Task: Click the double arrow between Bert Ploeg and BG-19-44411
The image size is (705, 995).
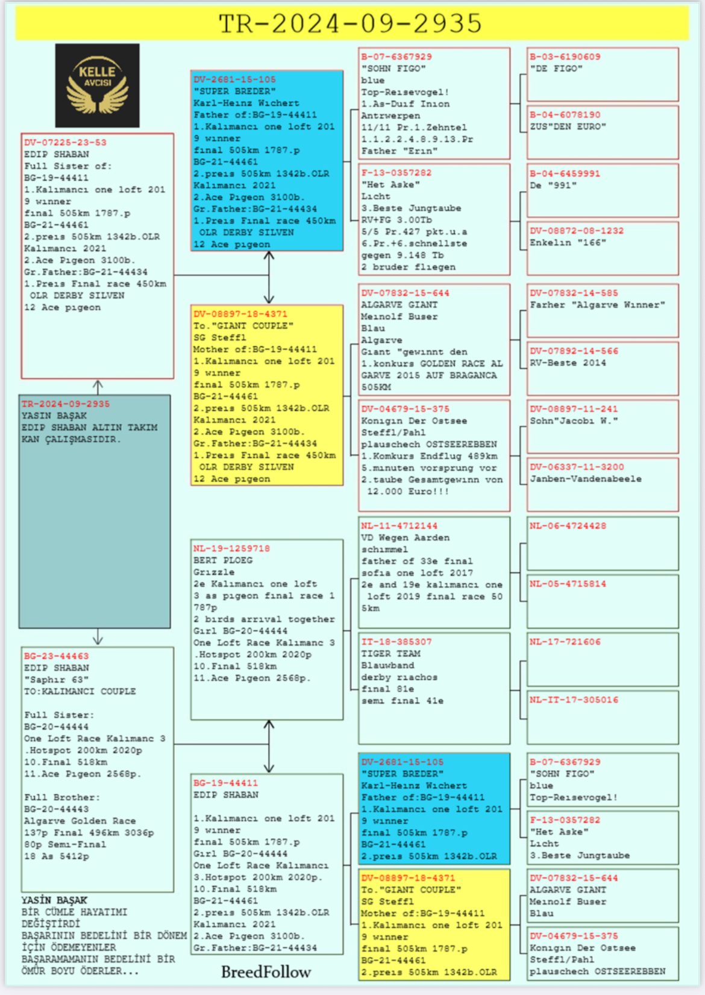Action: [269, 747]
